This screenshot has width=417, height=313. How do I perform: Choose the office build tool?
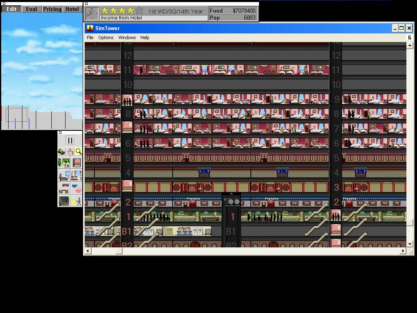(x=64, y=175)
